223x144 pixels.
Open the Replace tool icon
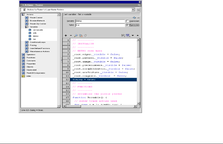[81, 36]
